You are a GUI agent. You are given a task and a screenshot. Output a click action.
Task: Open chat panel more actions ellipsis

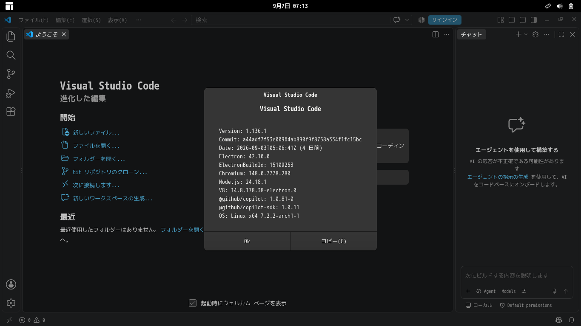tap(547, 34)
